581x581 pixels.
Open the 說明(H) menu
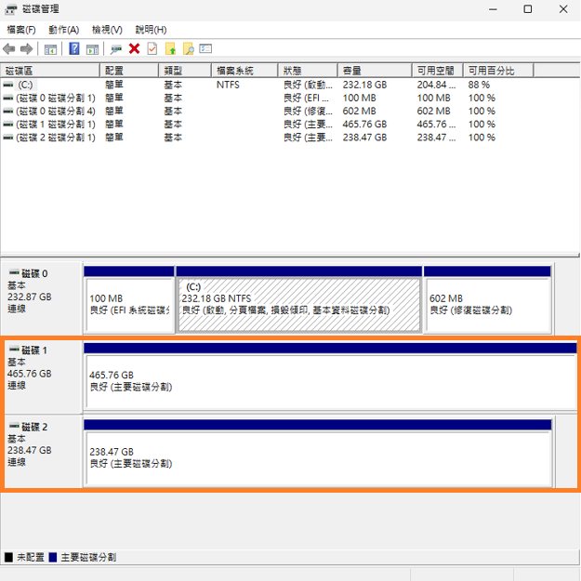pyautogui.click(x=151, y=30)
